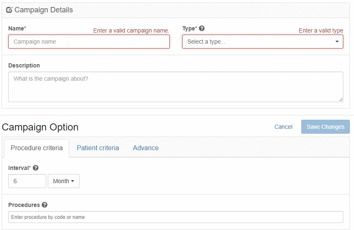Screen dimensions: 354x230
Task: Grab the Description textarea resize handle
Action: pos(341,100)
